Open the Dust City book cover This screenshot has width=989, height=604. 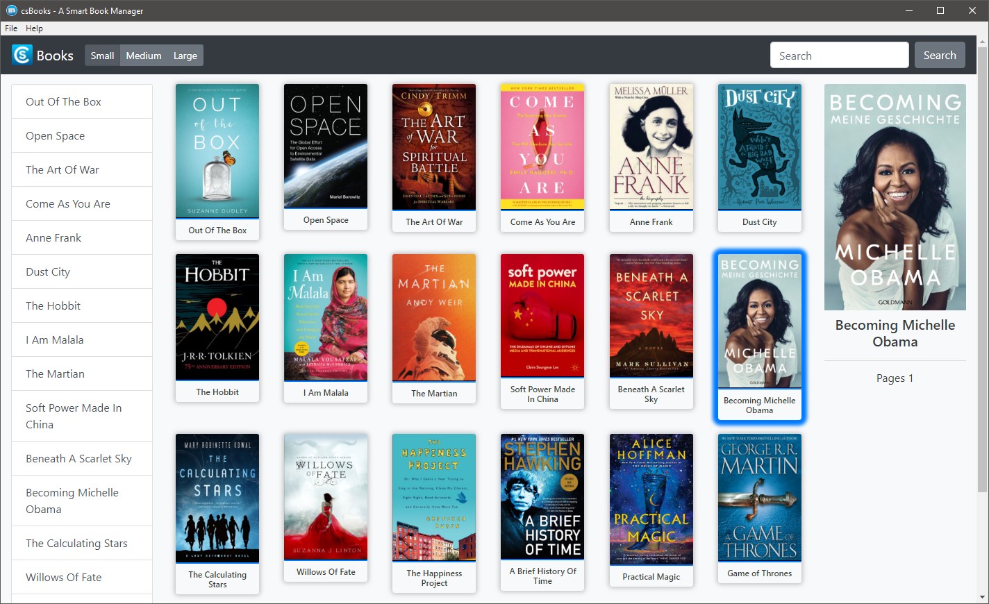click(x=760, y=147)
